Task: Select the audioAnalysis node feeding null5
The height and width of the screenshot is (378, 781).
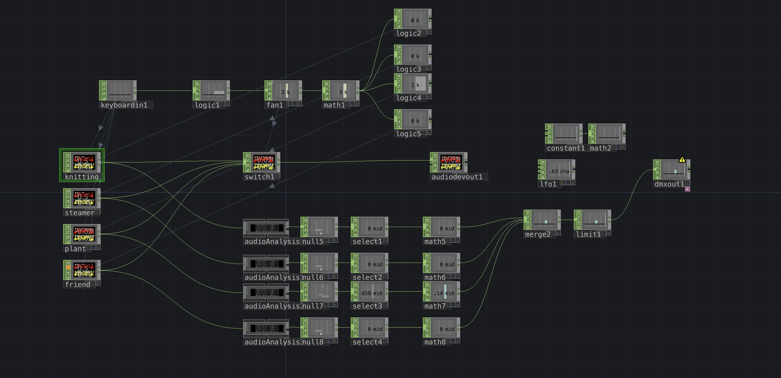Action: coord(266,228)
